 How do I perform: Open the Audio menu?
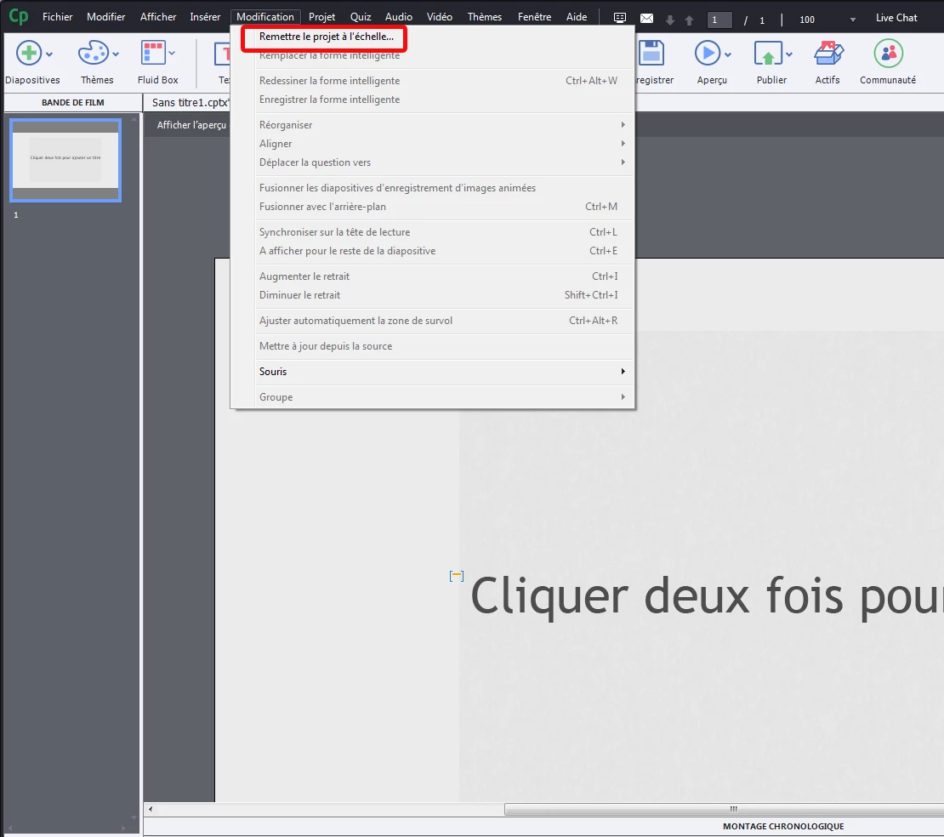tap(399, 17)
